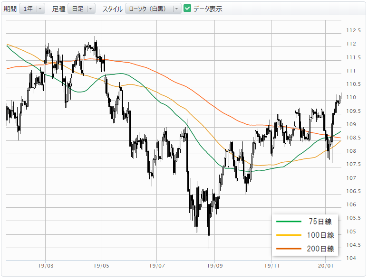Click the 100日線 legend label
The width and height of the screenshot is (368, 278).
(x=320, y=235)
